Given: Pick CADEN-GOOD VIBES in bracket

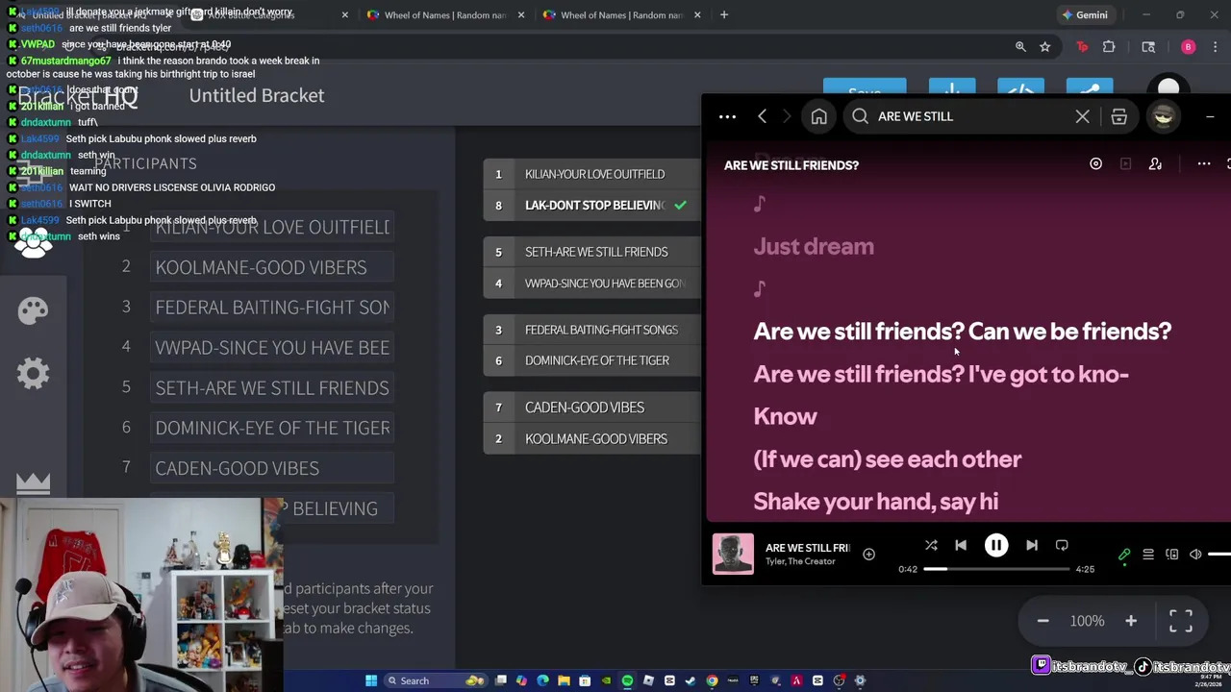Looking at the screenshot, I should 591,408.
